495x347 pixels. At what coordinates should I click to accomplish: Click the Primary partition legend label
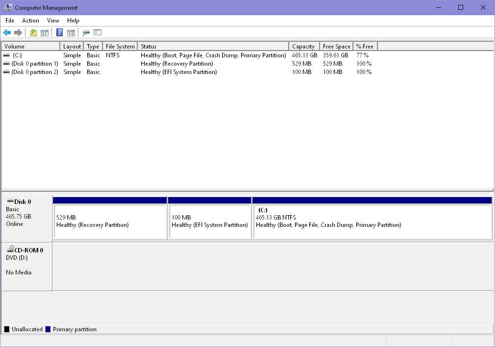click(x=74, y=329)
